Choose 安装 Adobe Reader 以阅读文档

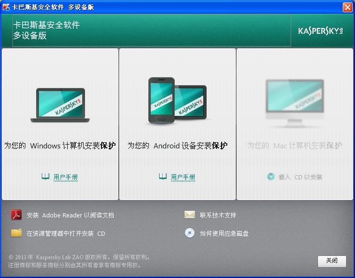[x=70, y=215]
